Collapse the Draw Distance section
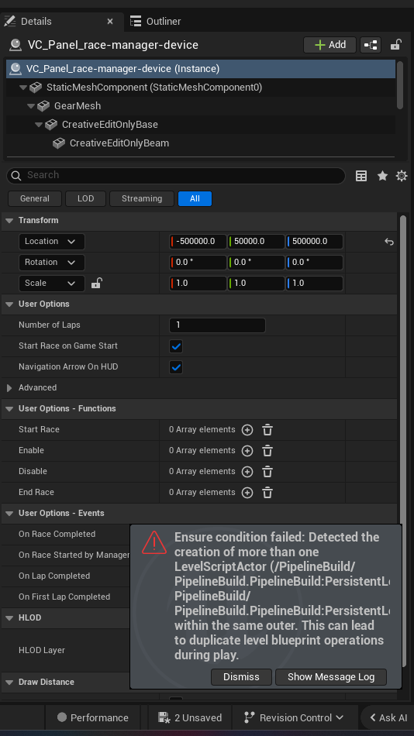Viewport: 414px width, 736px height. [9, 683]
